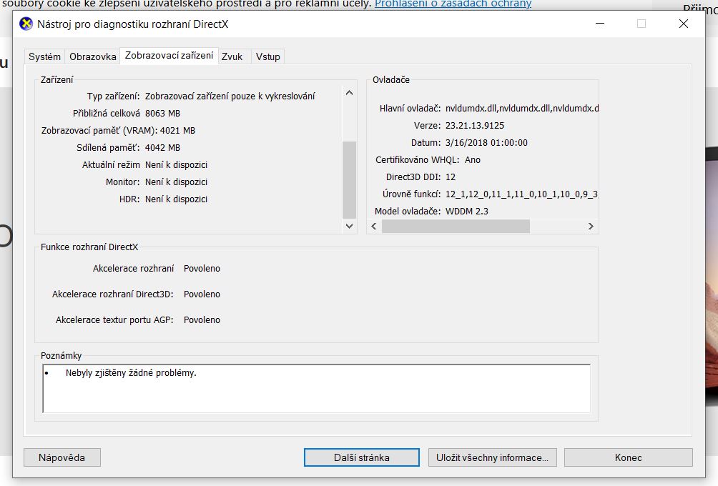Click the nvldumdx.dll main driver text

(x=522, y=108)
